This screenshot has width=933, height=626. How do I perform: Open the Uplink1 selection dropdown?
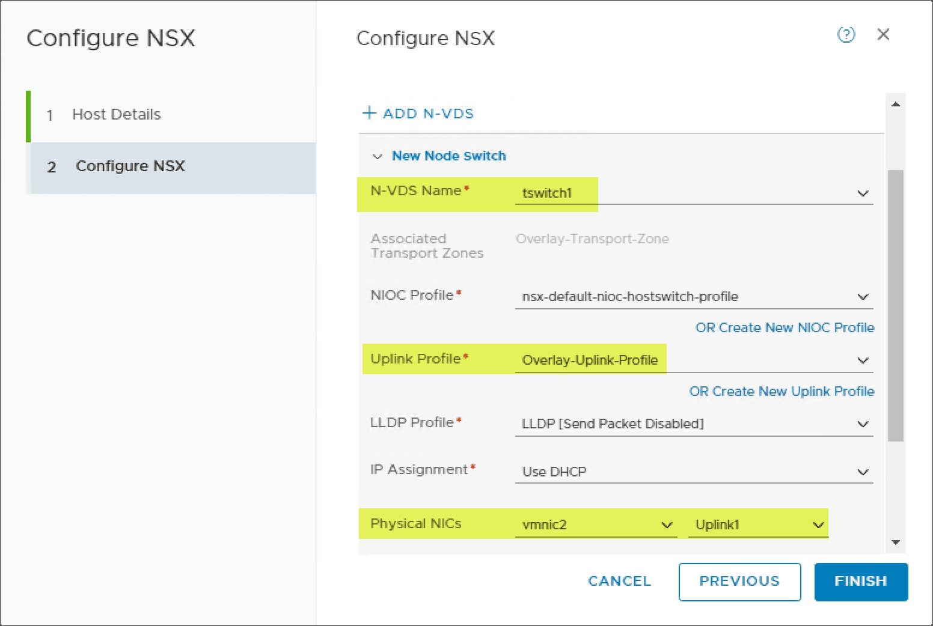point(818,525)
